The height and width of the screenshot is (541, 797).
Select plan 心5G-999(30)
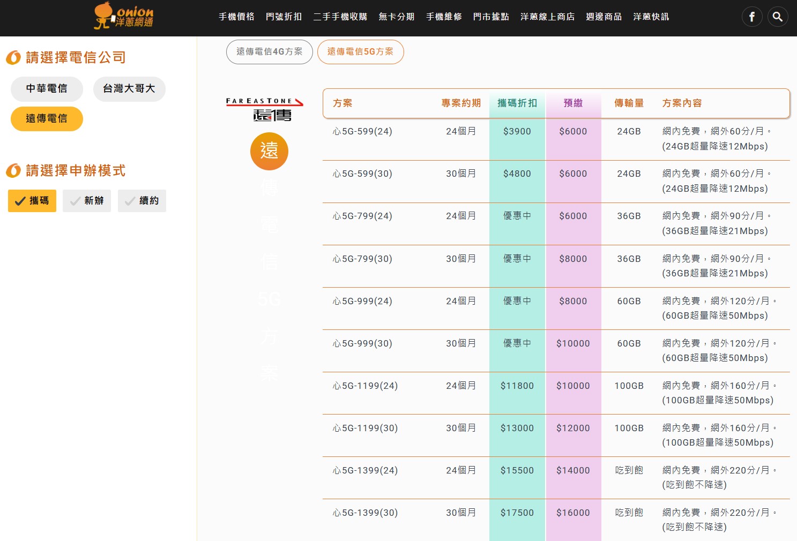[x=362, y=343]
